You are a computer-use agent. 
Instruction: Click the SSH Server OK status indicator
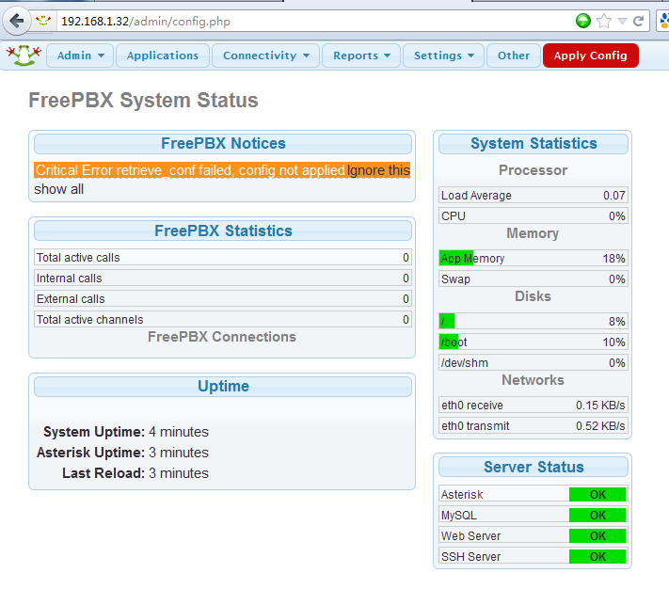point(597,556)
